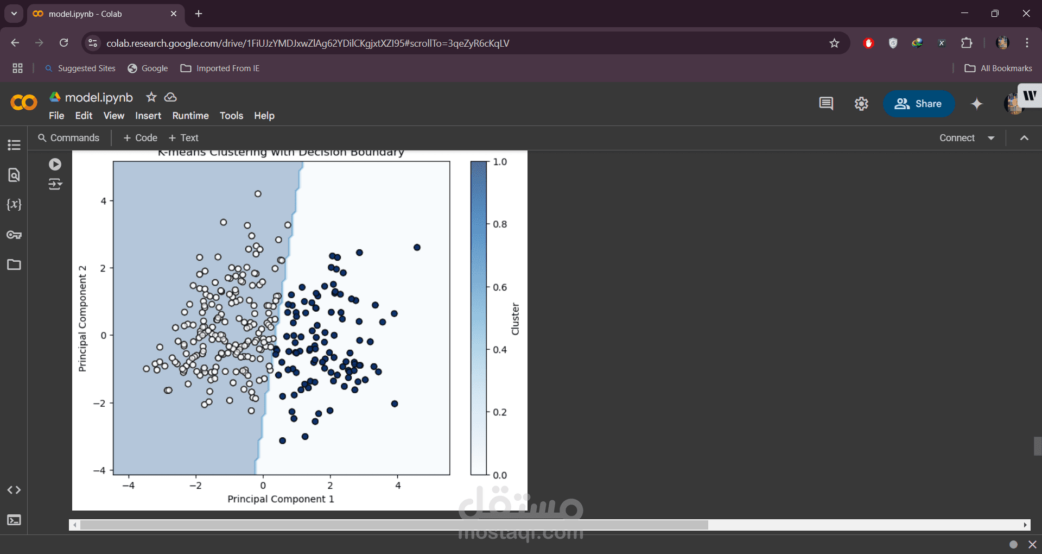Open the Edit menu
The image size is (1042, 554).
[x=84, y=116]
